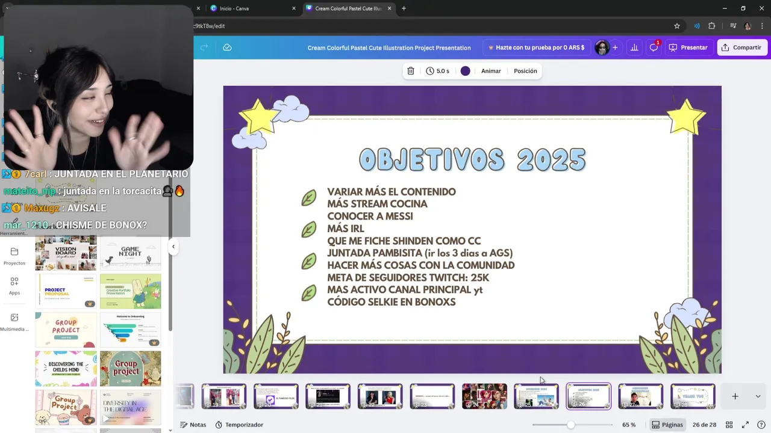Select page 23 thumbnail in the filmstrip
This screenshot has height=433, width=771.
coord(432,396)
